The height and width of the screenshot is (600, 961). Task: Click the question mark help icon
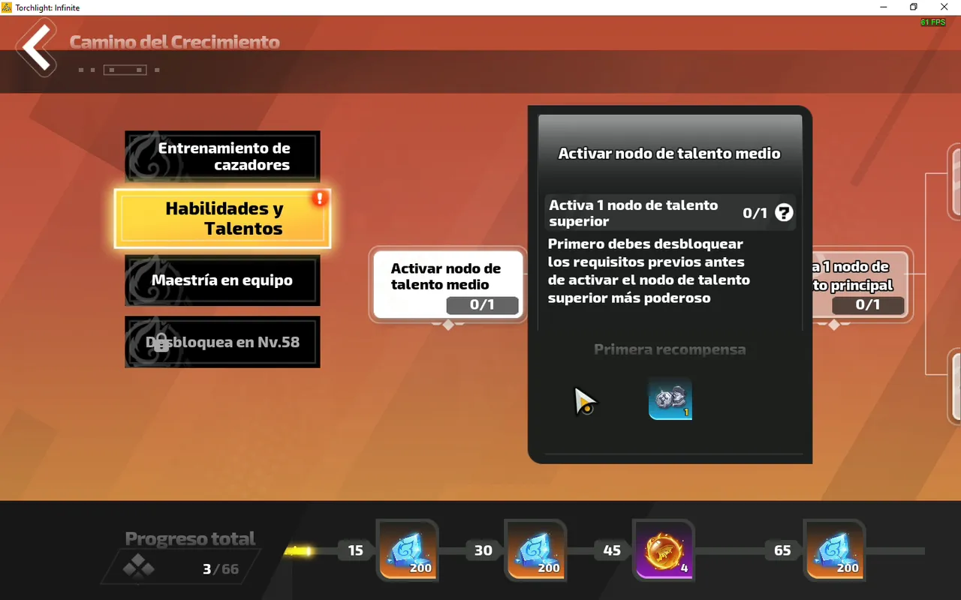[784, 213]
